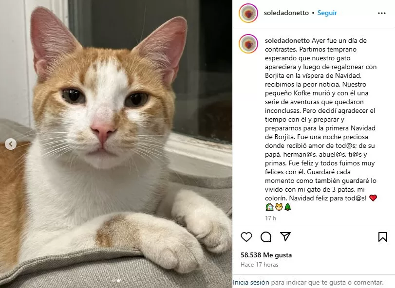
Task: Click the red heart emoji in caption
Action: [373, 198]
